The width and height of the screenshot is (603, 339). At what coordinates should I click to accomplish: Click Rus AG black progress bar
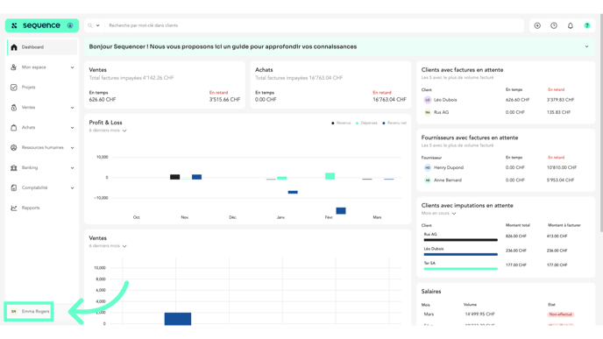tap(461, 240)
